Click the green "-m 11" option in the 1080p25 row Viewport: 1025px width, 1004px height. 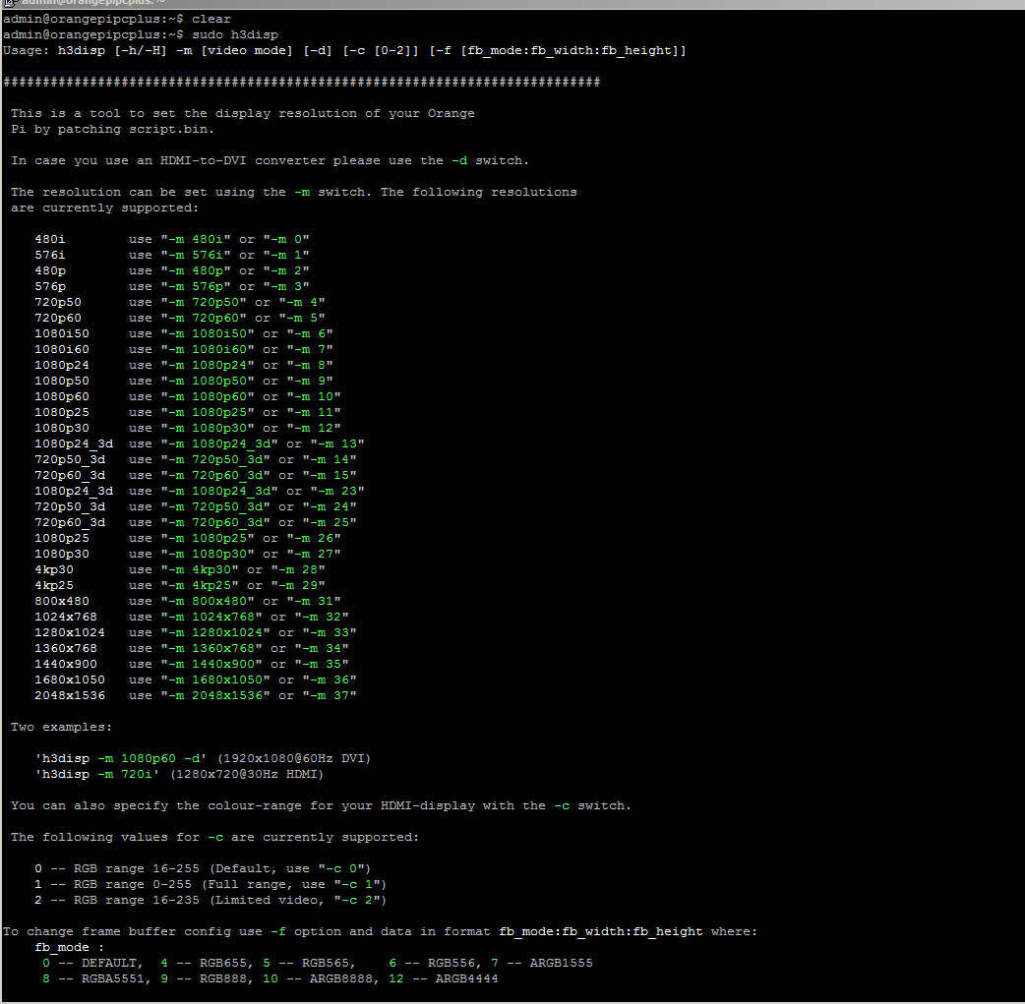pos(314,412)
